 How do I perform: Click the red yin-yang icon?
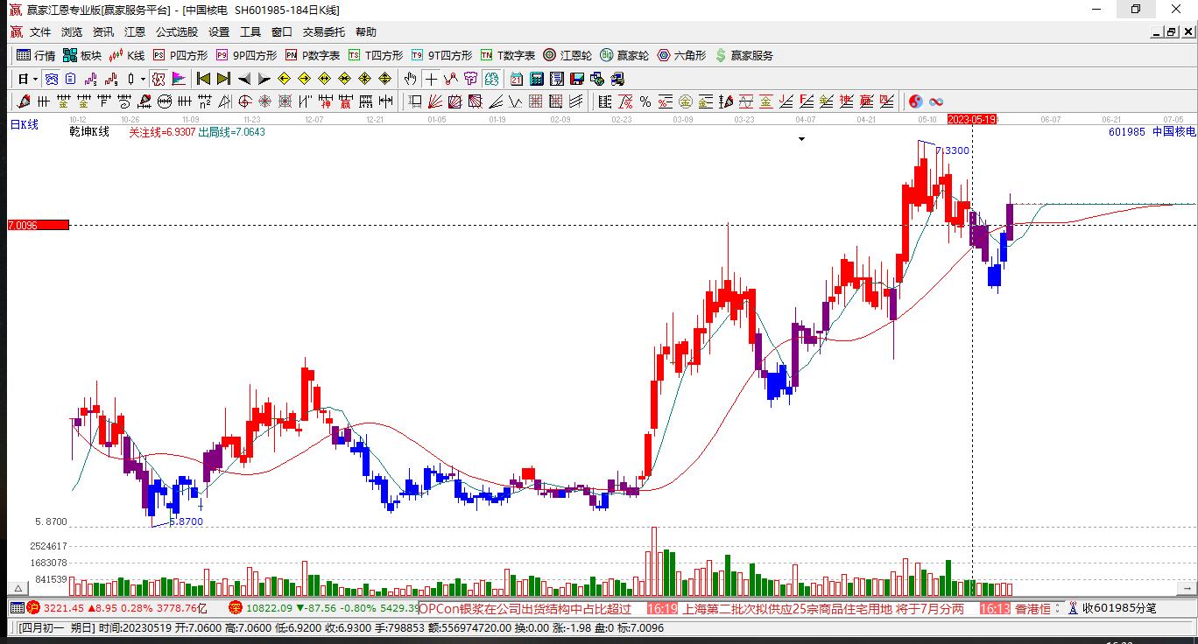coord(916,101)
